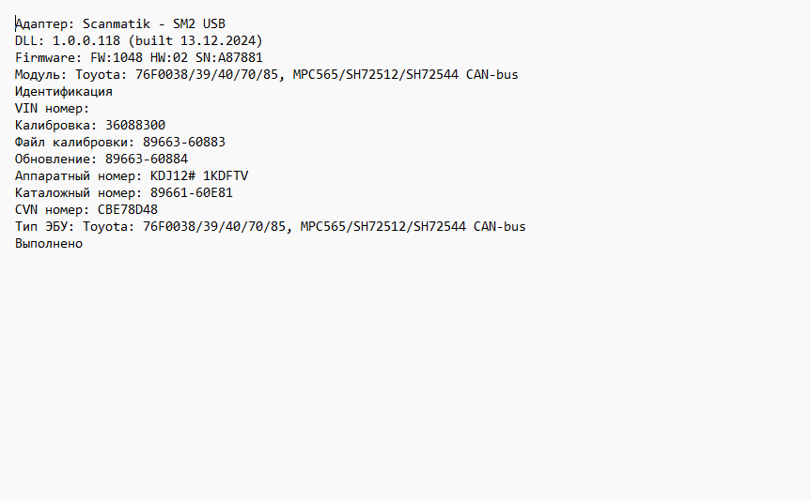Click the Калибровка value 36088300

[x=135, y=126]
